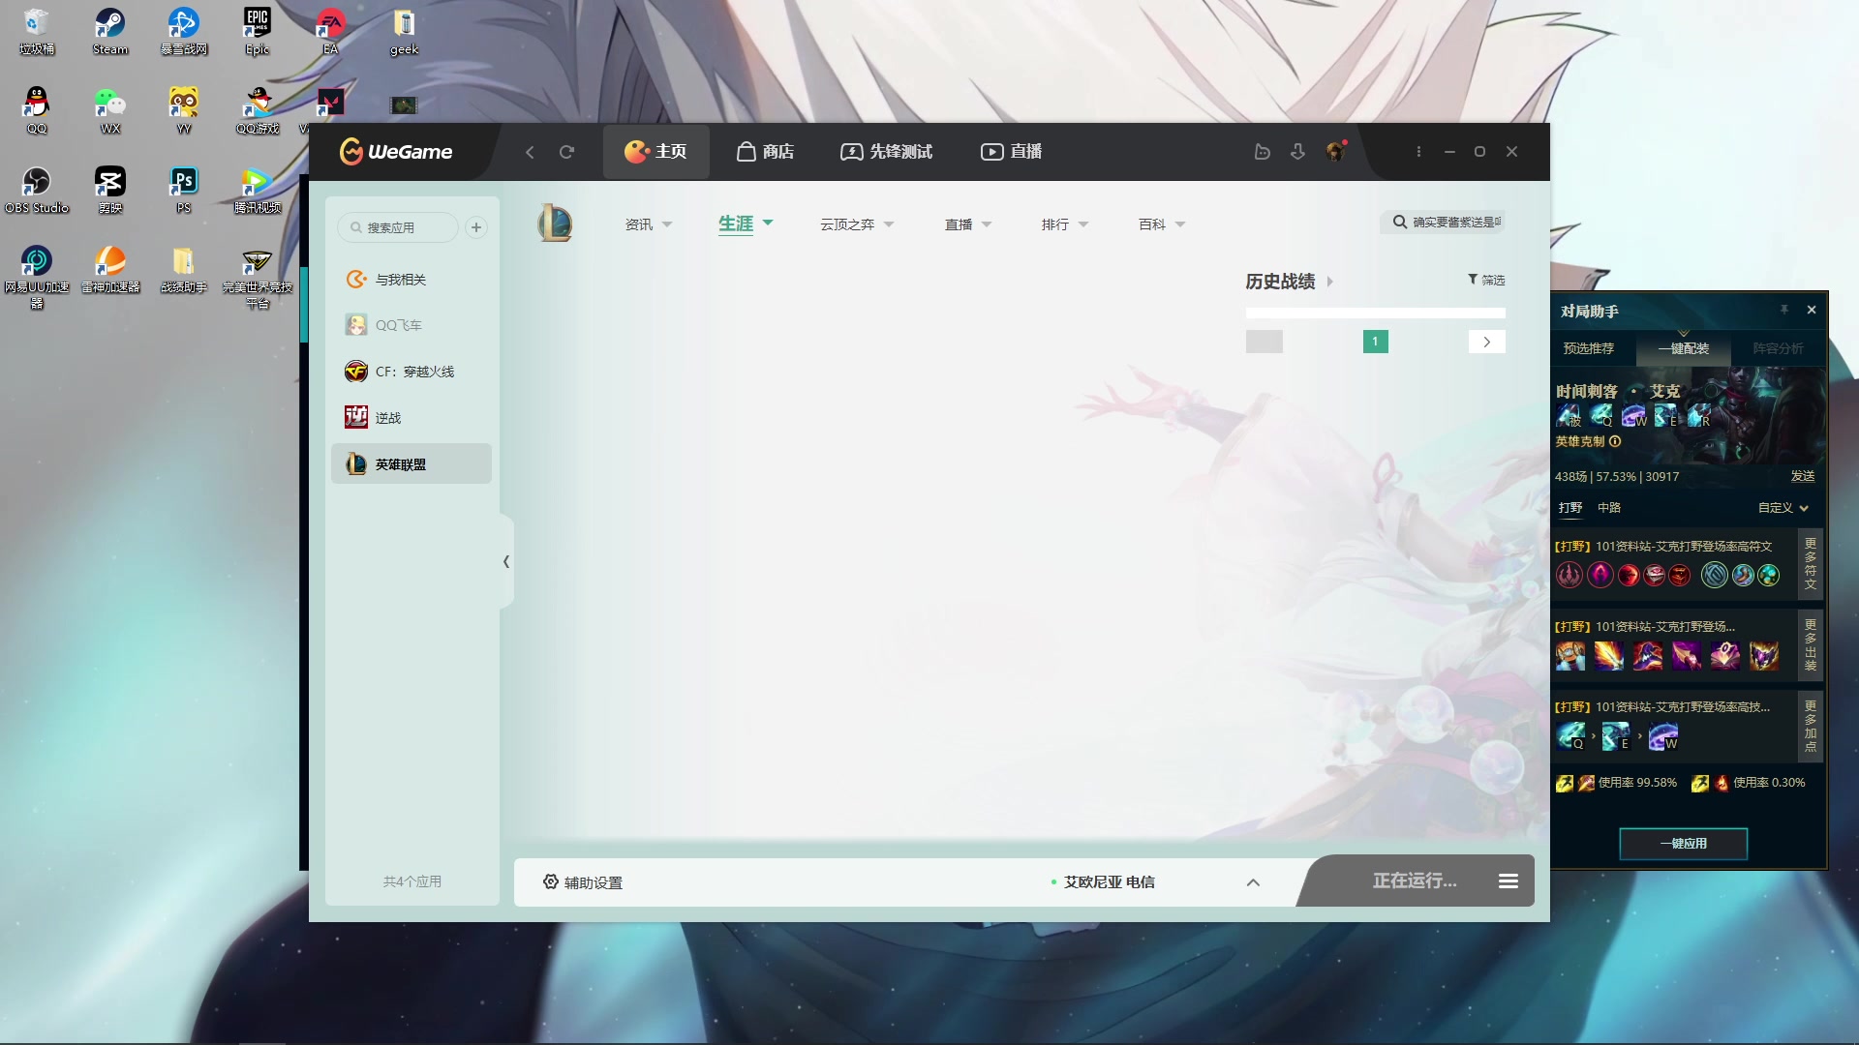The height and width of the screenshot is (1045, 1859).
Task: Select 逆战 in the app list
Action: [411, 418]
